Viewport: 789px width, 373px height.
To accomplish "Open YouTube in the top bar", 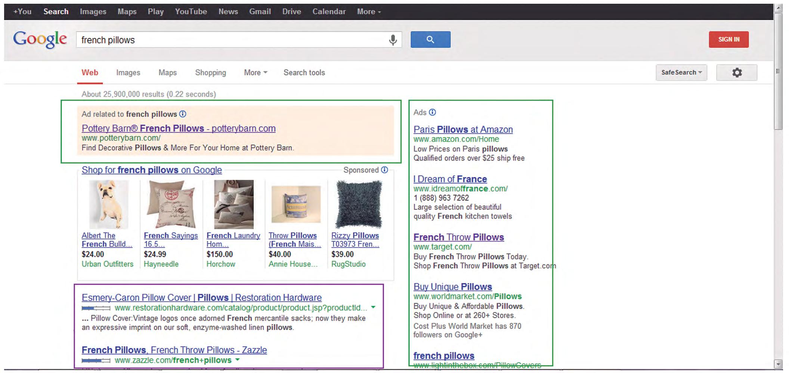I will 191,12.
